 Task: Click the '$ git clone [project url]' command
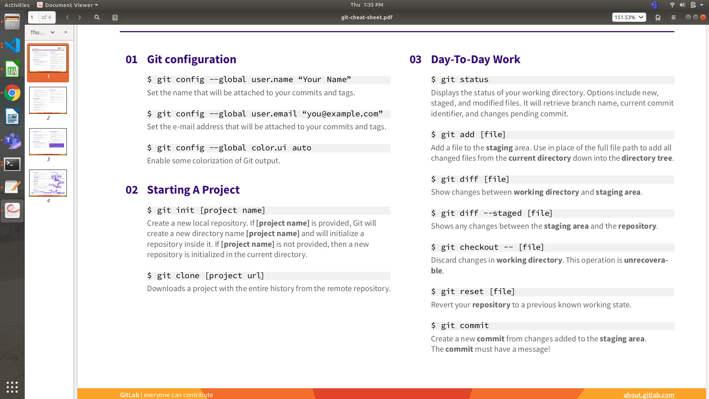tap(206, 276)
